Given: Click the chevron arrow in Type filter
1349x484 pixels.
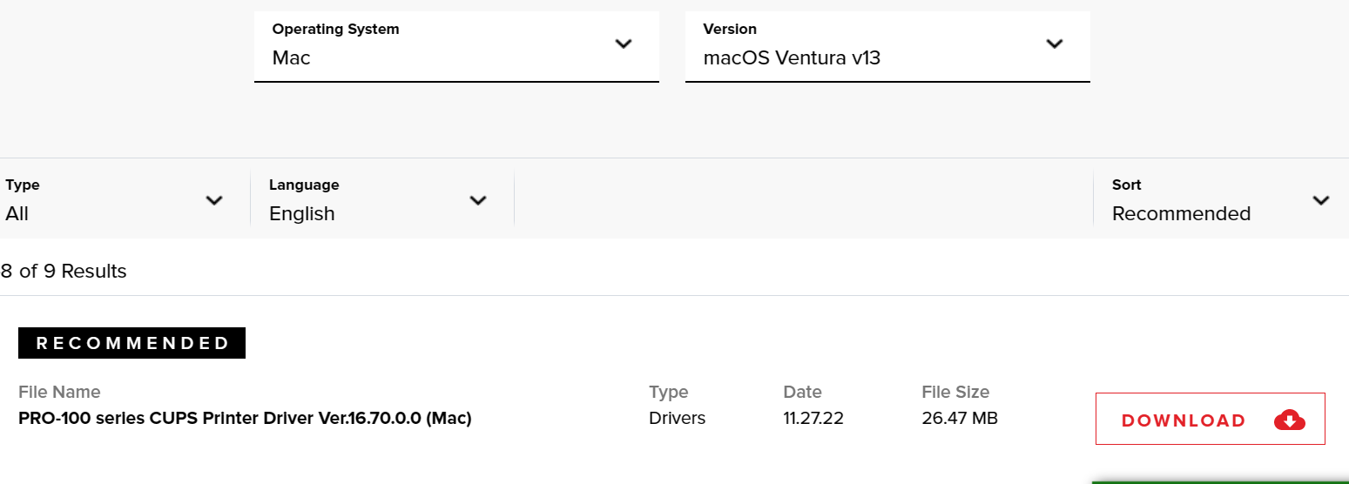Looking at the screenshot, I should (x=214, y=201).
